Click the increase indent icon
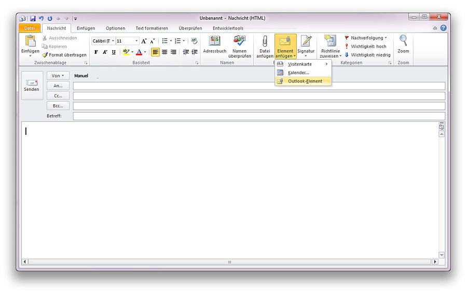The height and width of the screenshot is (292, 467). [195, 52]
